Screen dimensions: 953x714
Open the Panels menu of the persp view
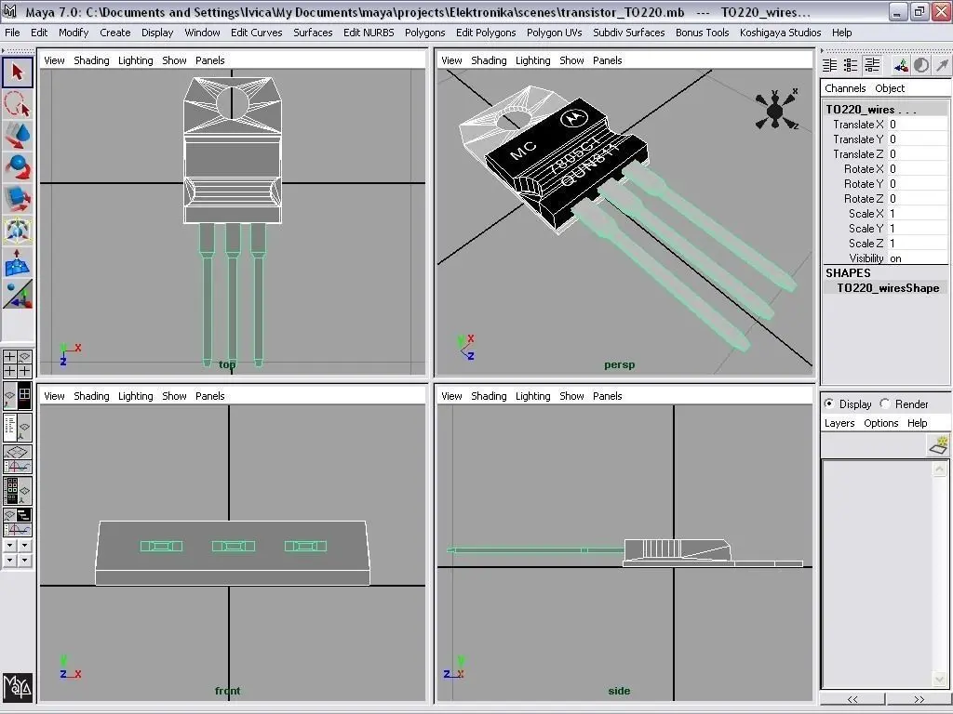pos(607,60)
